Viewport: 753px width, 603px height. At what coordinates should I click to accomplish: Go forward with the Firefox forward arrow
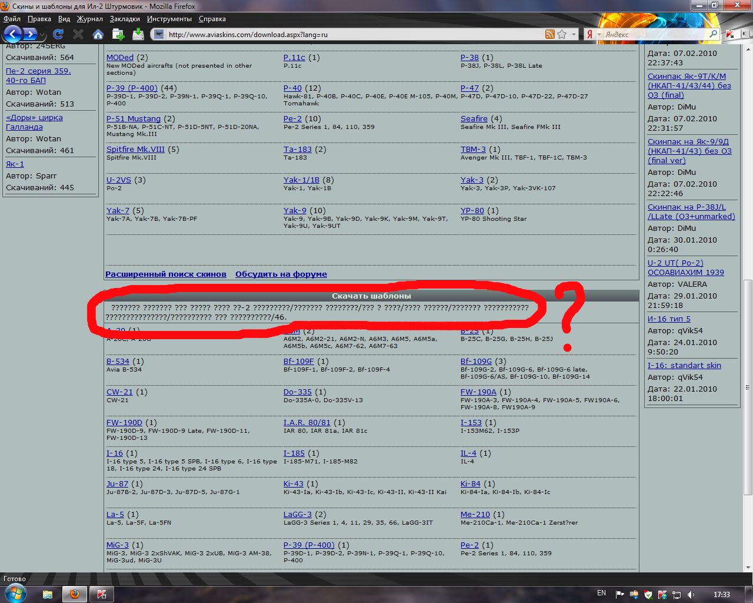click(x=30, y=34)
